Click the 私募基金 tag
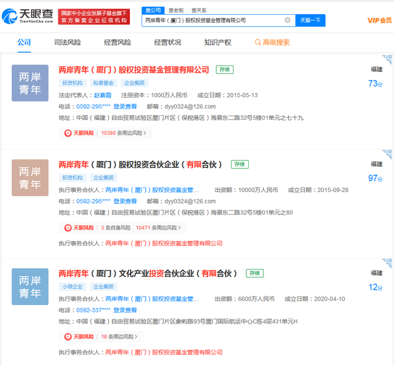This screenshot has height=366, width=394. pos(103,83)
